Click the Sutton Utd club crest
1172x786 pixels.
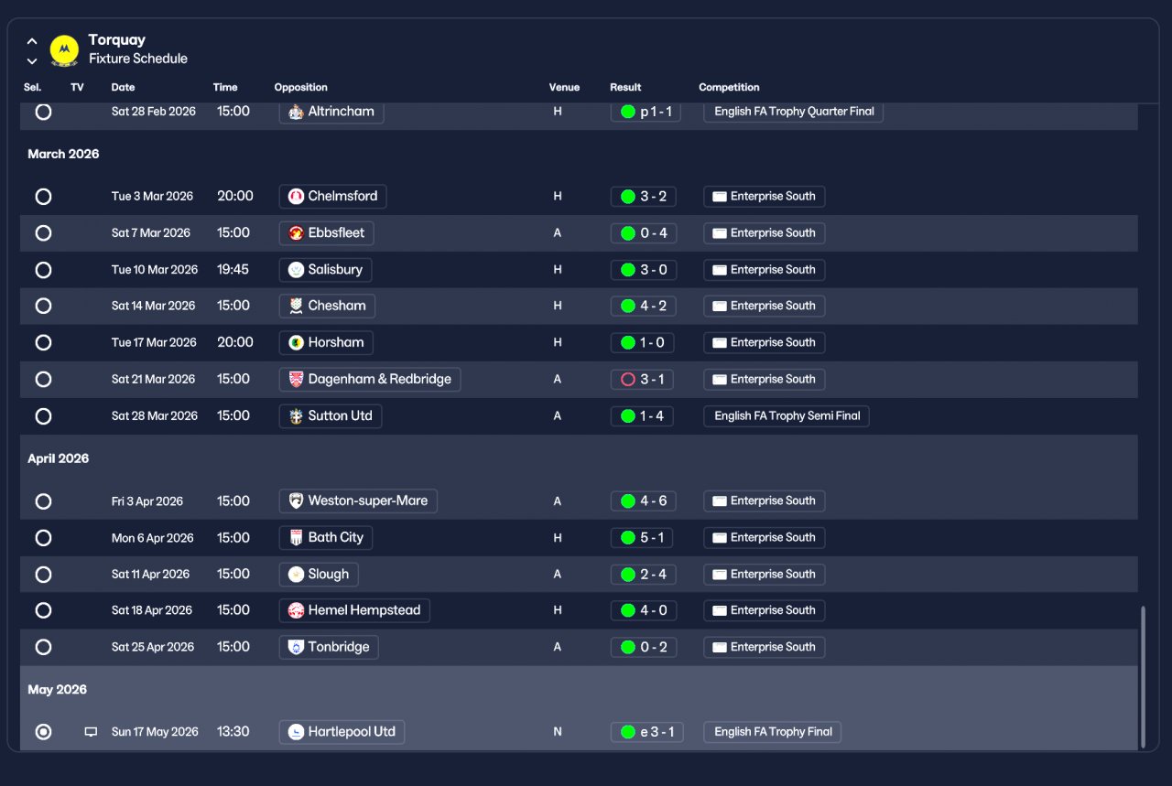296,416
